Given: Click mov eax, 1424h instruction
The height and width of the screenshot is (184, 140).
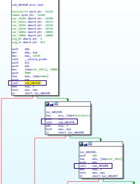Looking at the screenshot, I should tap(26, 56).
